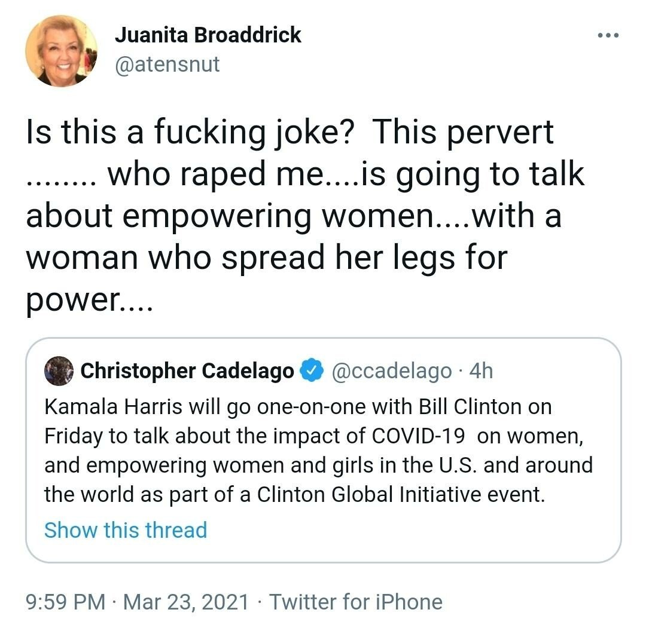Click "empowering women....with a" in main tweet
Screen dimensions: 646x634
pos(293,215)
